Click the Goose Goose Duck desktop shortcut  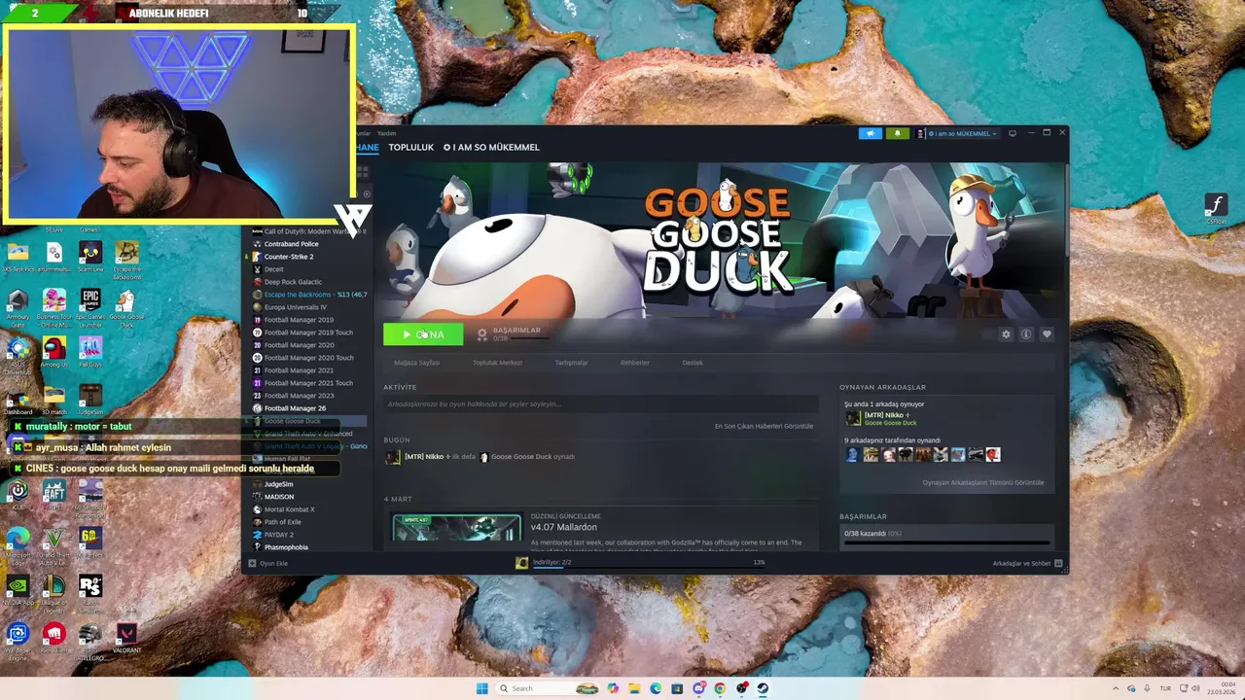126,306
